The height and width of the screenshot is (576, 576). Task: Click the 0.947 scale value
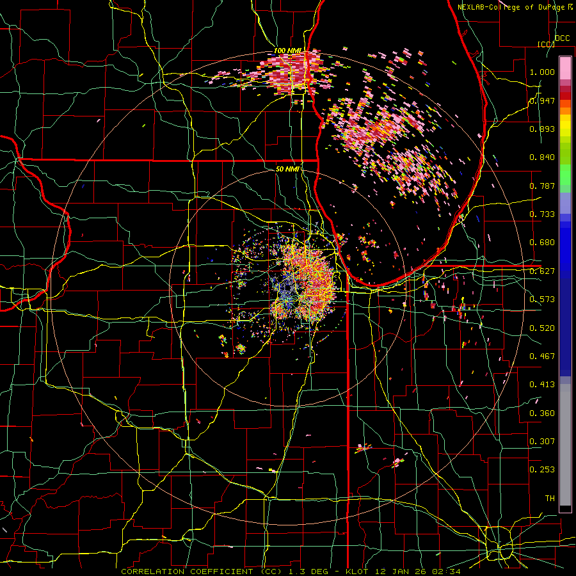[542, 100]
